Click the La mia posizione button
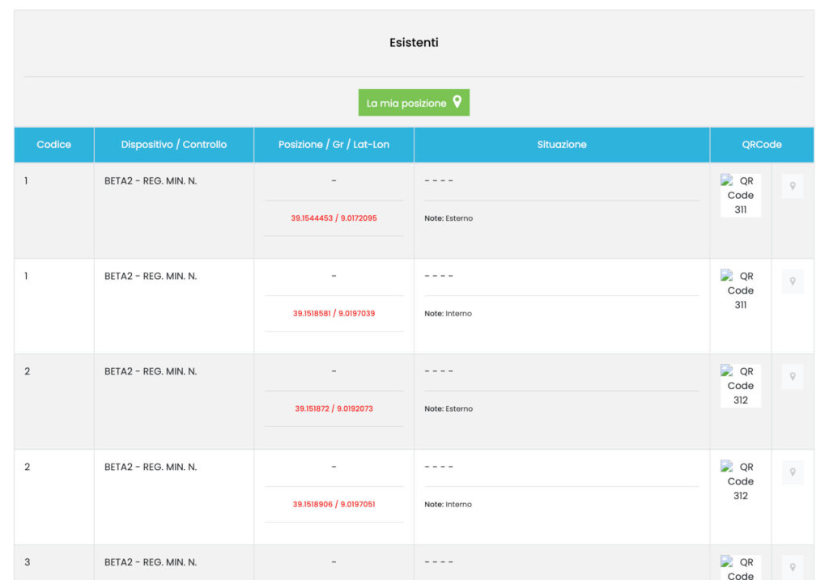 tap(414, 103)
